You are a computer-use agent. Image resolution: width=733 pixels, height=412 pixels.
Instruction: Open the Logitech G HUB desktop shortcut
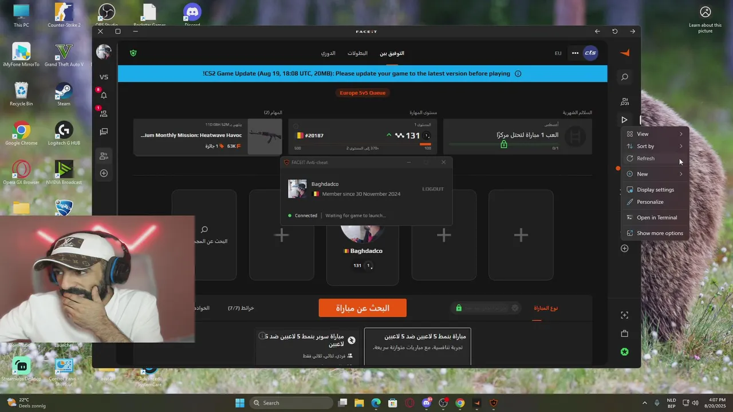click(x=64, y=133)
